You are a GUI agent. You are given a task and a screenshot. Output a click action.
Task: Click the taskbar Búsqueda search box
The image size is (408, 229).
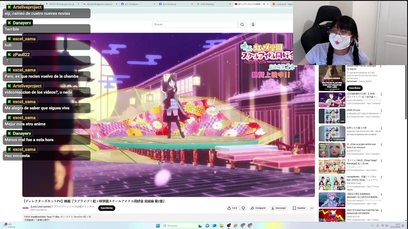click(x=179, y=226)
